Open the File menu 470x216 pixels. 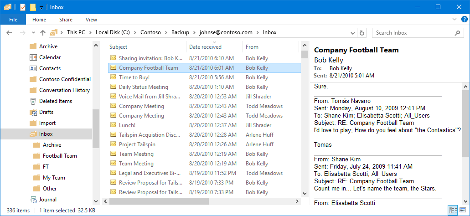point(13,20)
